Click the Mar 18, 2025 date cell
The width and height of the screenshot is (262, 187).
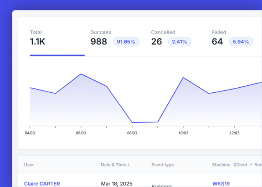(117, 183)
